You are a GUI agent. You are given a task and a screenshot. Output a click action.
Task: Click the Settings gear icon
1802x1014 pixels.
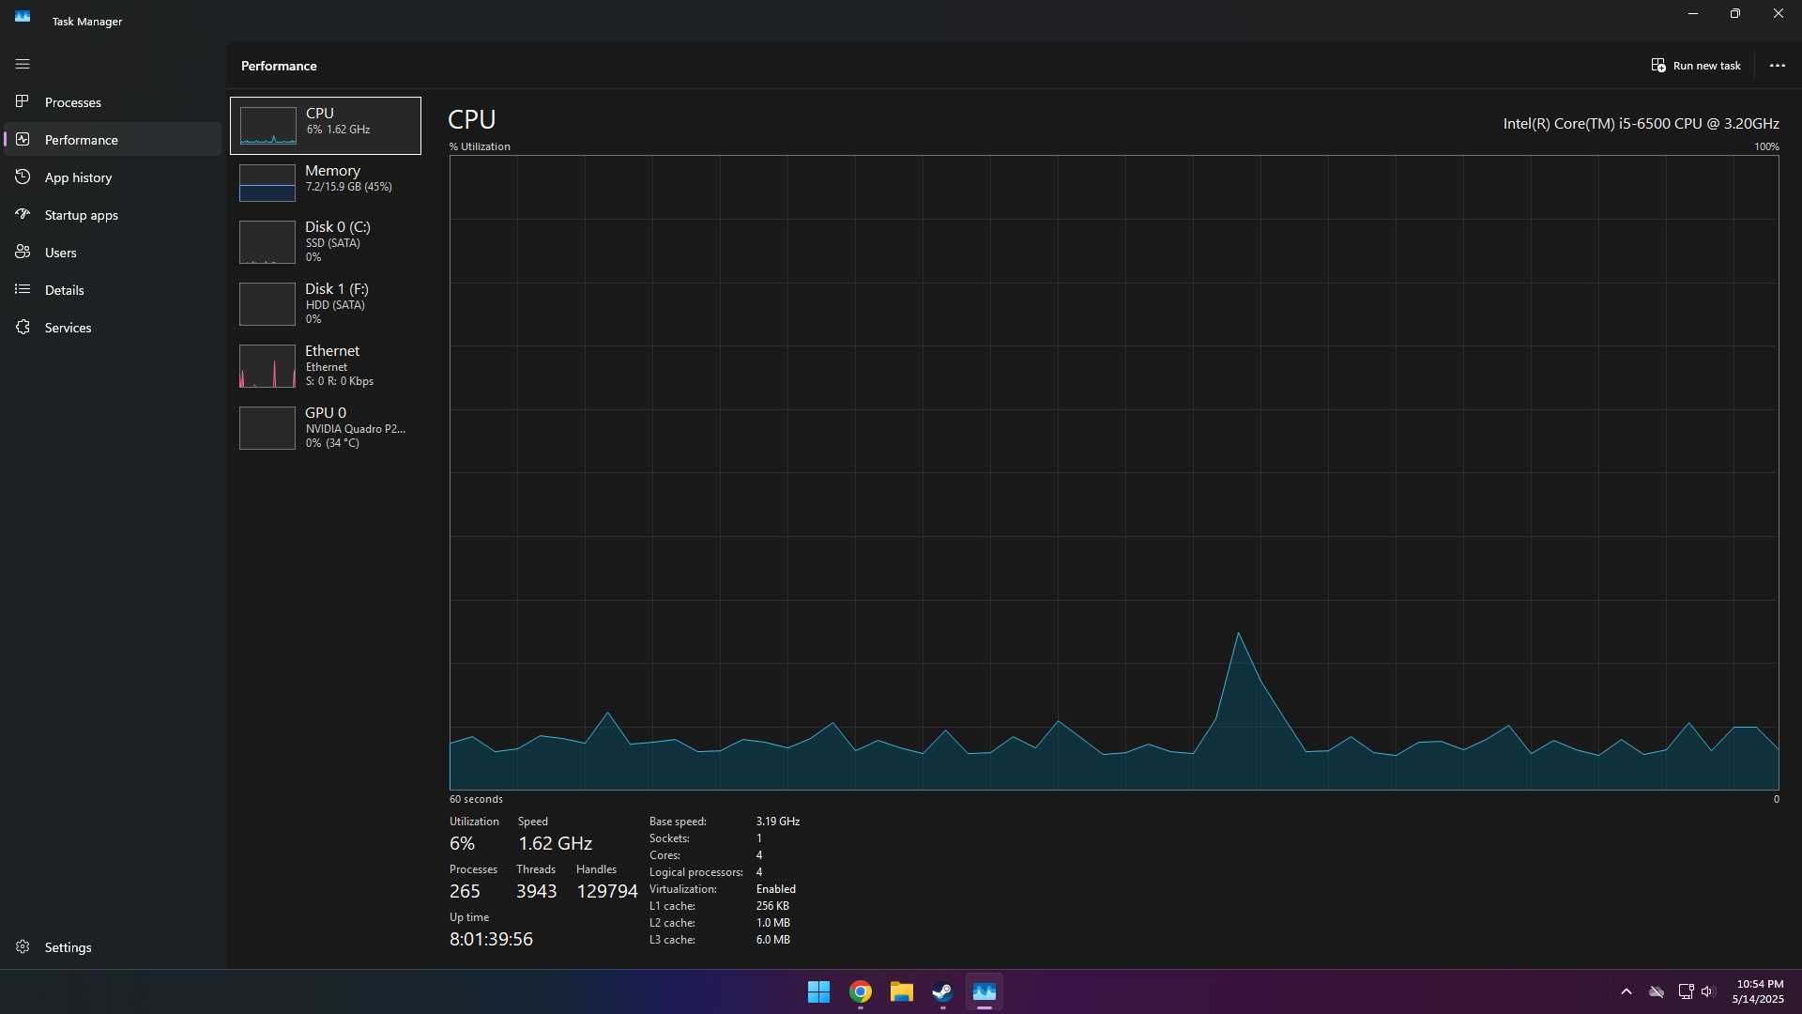coord(23,946)
